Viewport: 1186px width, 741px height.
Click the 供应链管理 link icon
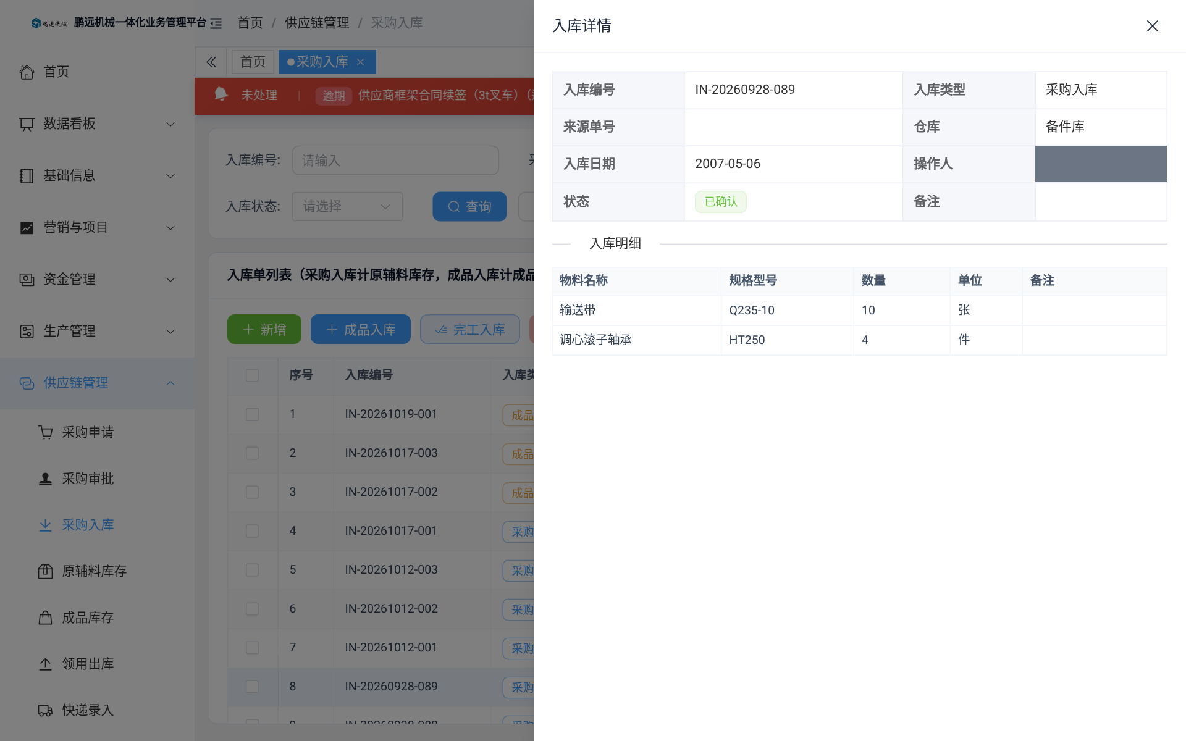coord(27,383)
